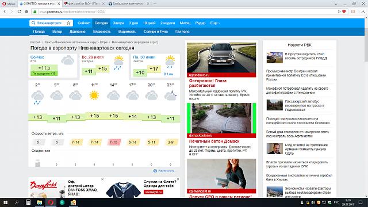
Task: Click the Нижневартовск city search field
Action: coord(51,23)
